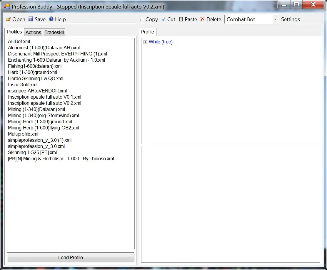Viewport: 327px width, 270px height.
Task: Select Fishing1-600(dalaran).xml
Action: (x=35, y=66)
